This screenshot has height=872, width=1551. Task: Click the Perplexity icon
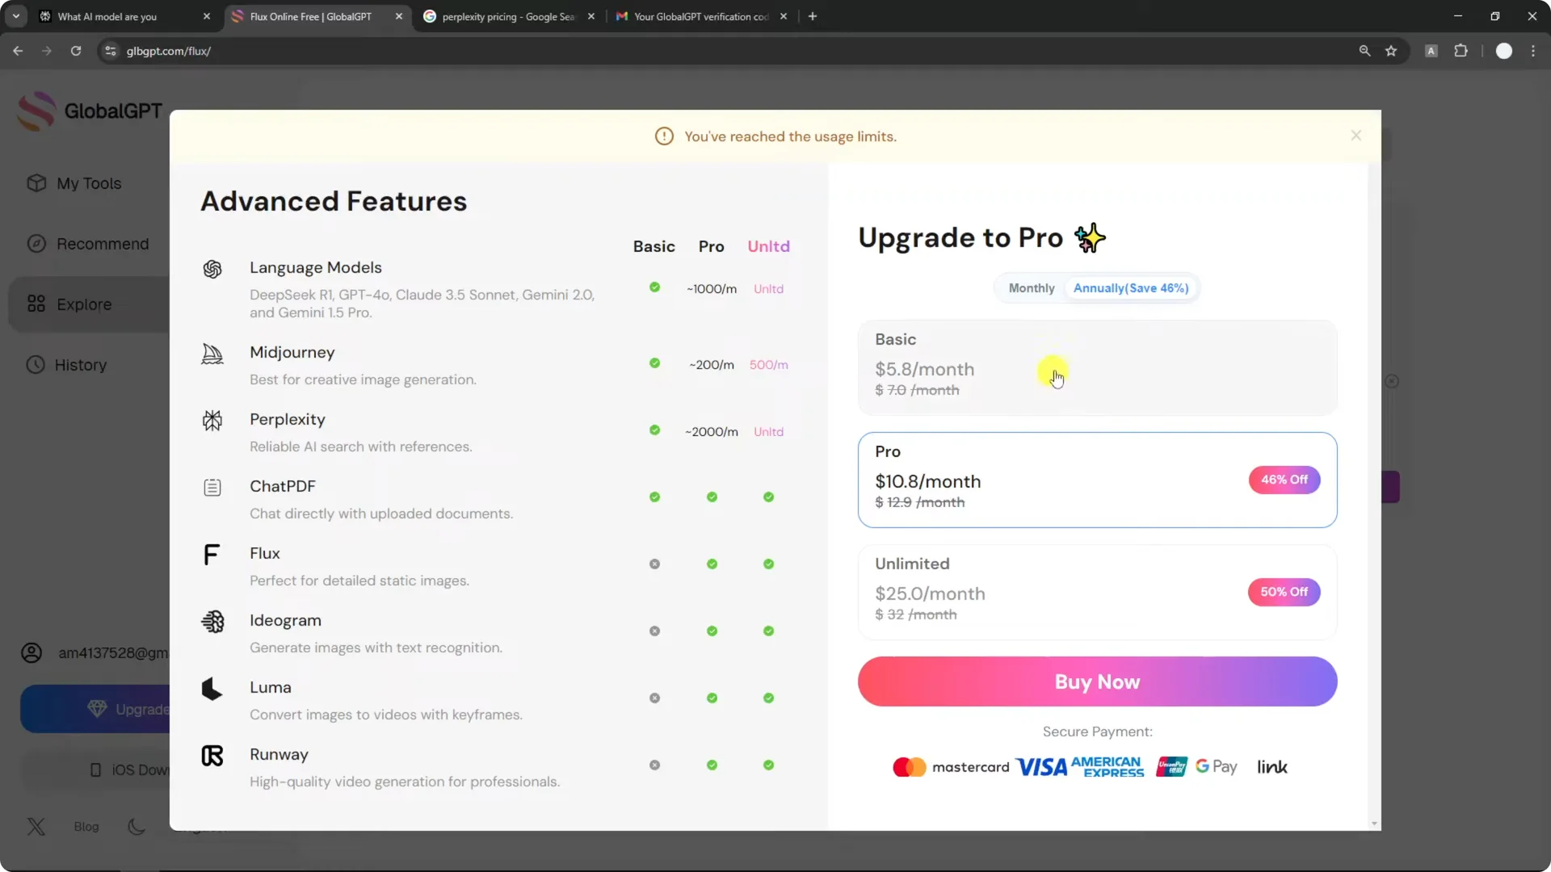coord(212,421)
